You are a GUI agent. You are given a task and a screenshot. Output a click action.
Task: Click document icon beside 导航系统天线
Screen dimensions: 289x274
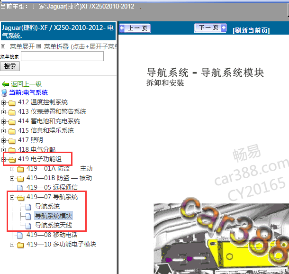pos(28,226)
